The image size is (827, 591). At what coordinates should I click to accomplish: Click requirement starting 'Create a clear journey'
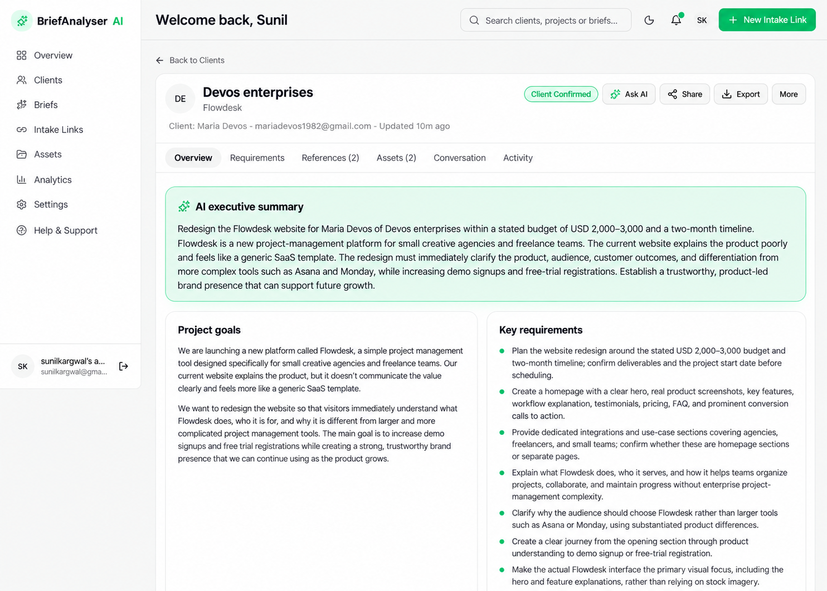(x=630, y=548)
